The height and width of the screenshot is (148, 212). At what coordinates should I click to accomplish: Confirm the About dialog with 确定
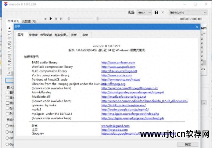coord(188,144)
